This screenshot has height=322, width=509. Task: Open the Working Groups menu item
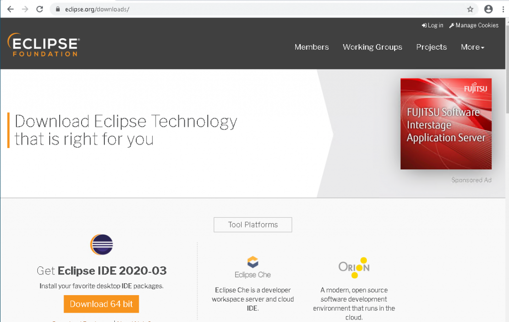point(372,47)
